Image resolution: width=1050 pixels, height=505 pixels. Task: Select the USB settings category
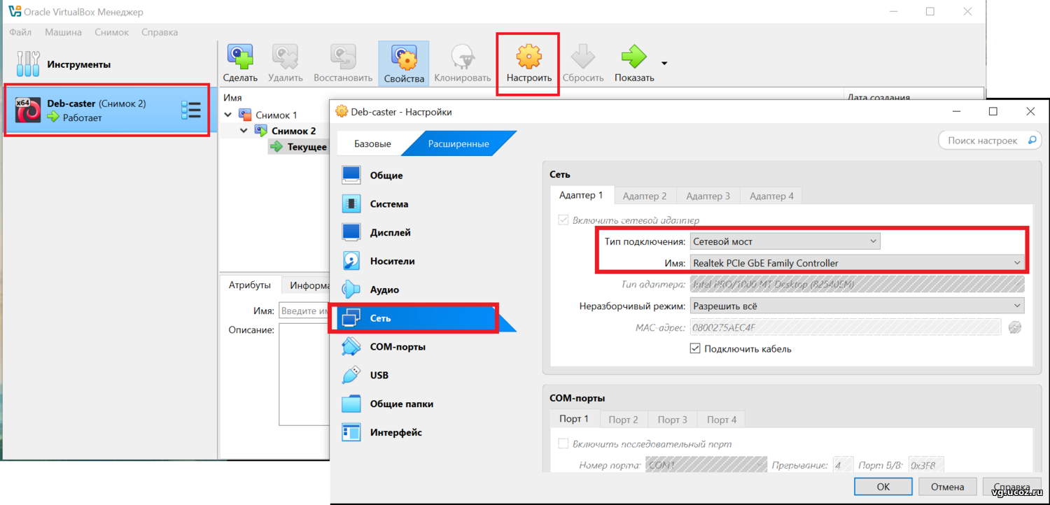click(x=379, y=376)
